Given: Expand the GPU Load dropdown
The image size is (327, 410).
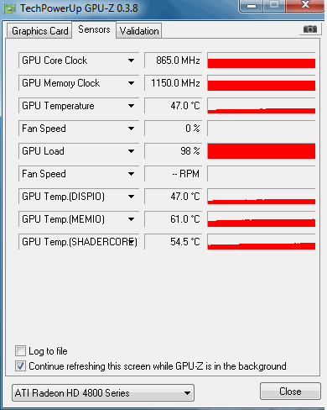Looking at the screenshot, I should pyautogui.click(x=132, y=151).
